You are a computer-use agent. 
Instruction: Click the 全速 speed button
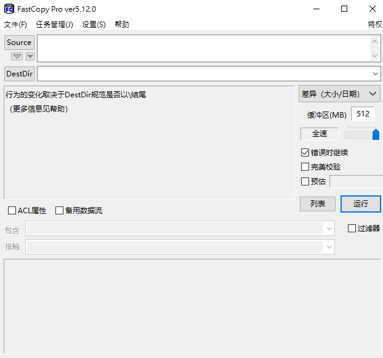pyautogui.click(x=320, y=134)
